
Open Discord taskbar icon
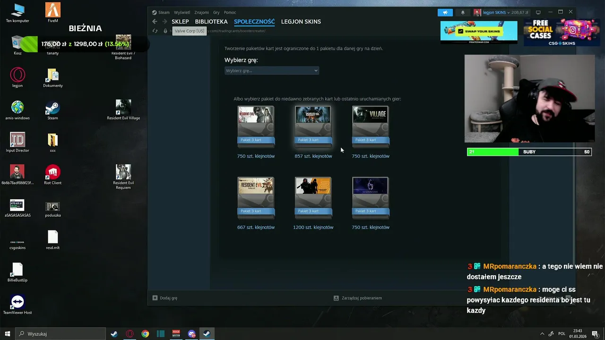191,334
